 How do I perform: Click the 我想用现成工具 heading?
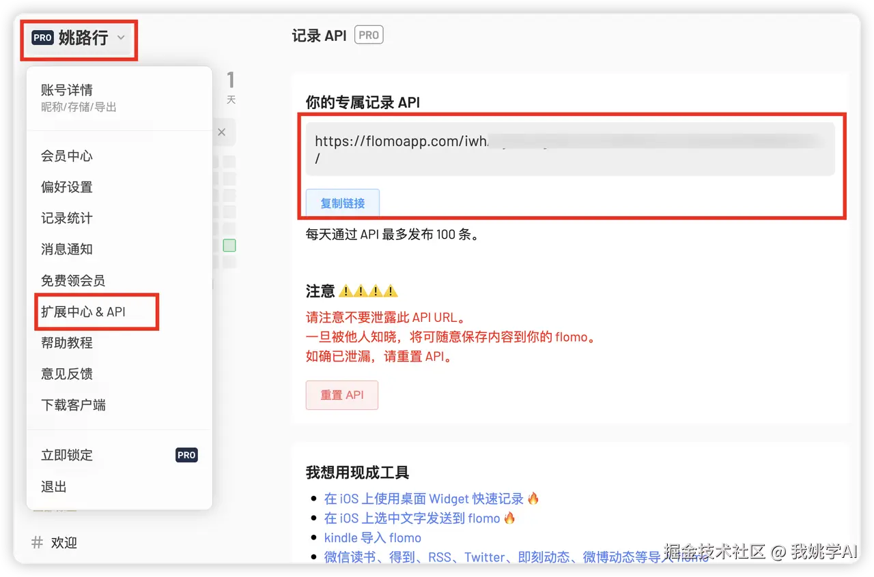(x=357, y=473)
